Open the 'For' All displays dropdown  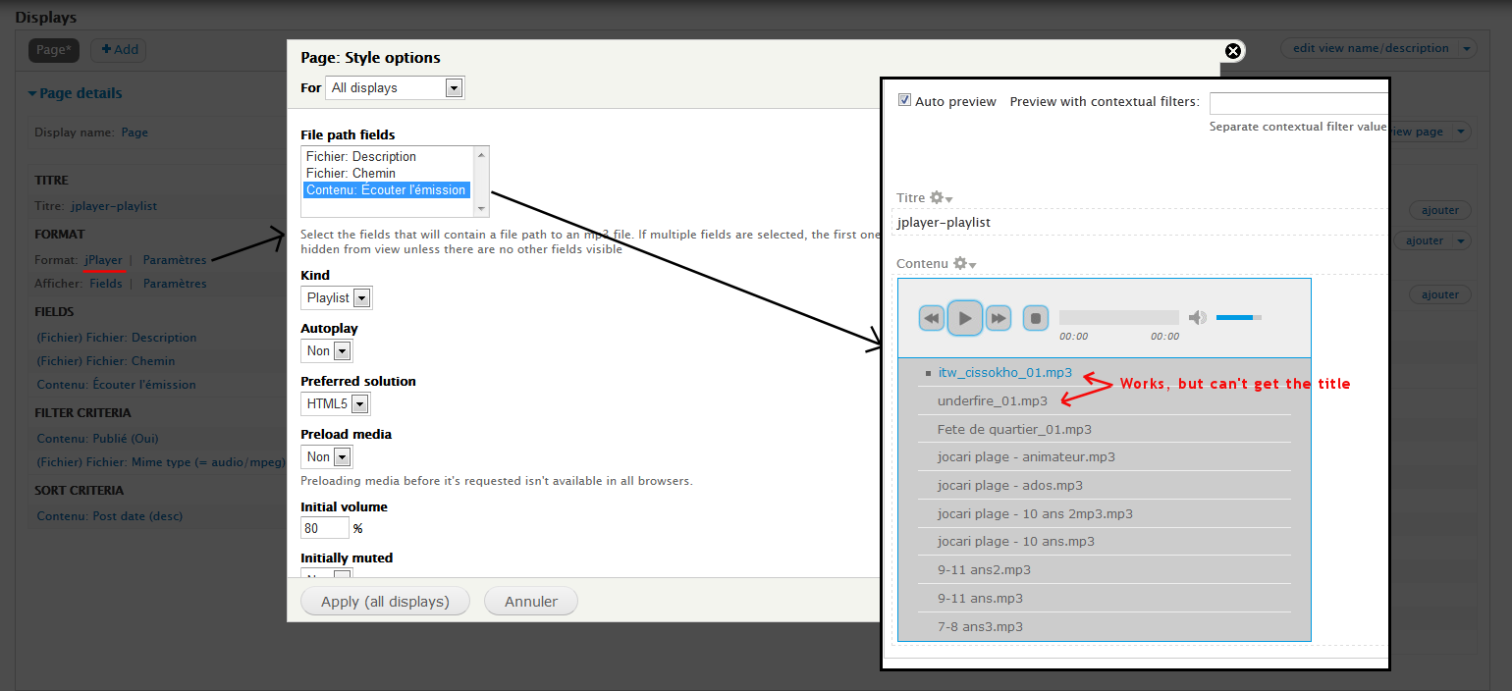click(x=395, y=86)
